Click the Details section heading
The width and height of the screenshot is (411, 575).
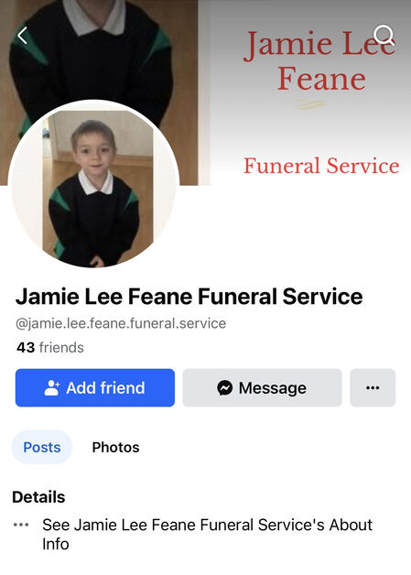coord(38,497)
